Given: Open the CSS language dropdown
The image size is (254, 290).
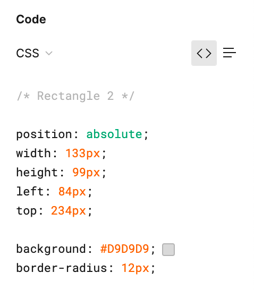Looking at the screenshot, I should [35, 53].
